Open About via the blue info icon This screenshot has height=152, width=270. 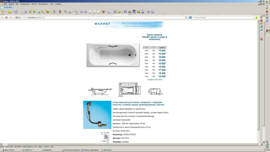(x=153, y=12)
